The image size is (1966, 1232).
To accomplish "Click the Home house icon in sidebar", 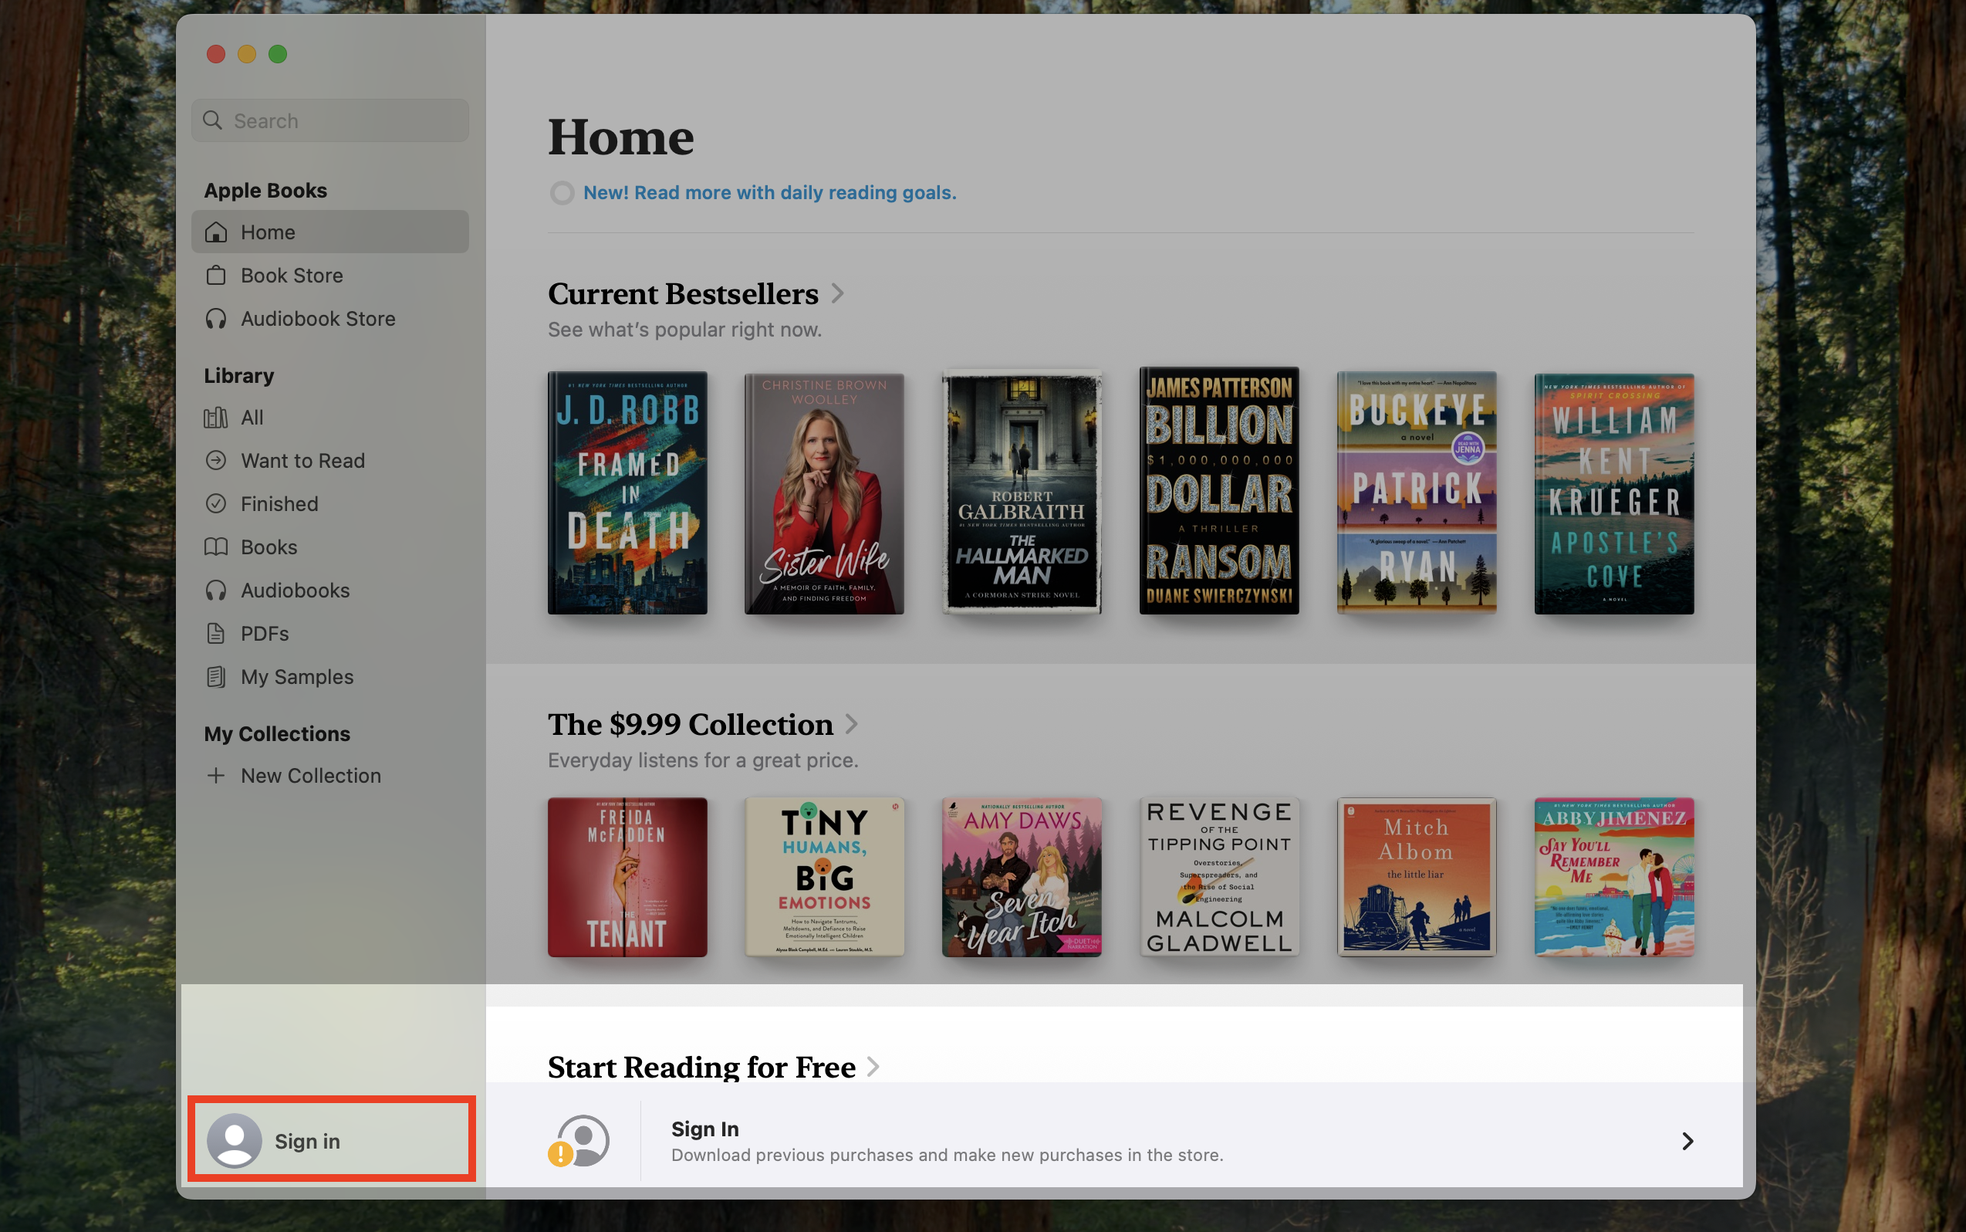I will tap(216, 232).
